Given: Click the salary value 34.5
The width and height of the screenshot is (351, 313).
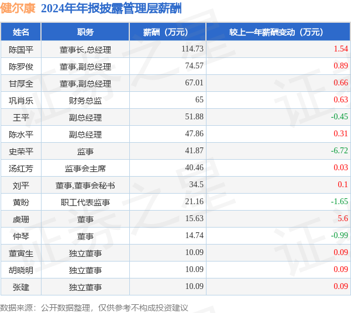Looking at the screenshot, I should [197, 184].
